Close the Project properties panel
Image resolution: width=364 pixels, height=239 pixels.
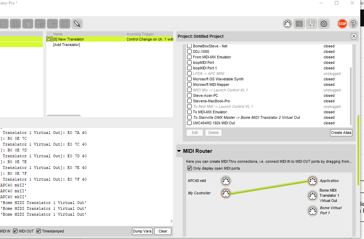tap(354, 36)
